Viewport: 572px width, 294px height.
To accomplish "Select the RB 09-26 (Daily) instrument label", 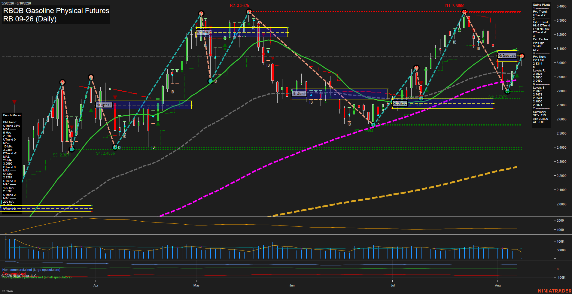I will [30, 19].
